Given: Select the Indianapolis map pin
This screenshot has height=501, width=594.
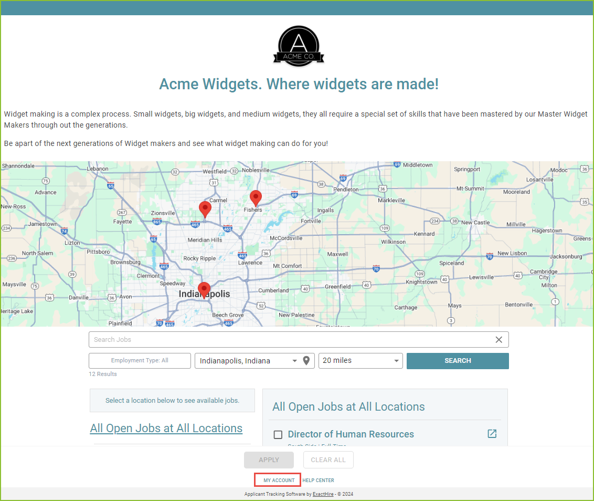Looking at the screenshot, I should 204,290.
